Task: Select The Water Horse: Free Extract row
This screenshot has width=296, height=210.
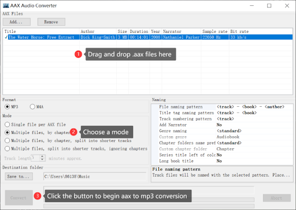Action: pyautogui.click(x=148, y=37)
